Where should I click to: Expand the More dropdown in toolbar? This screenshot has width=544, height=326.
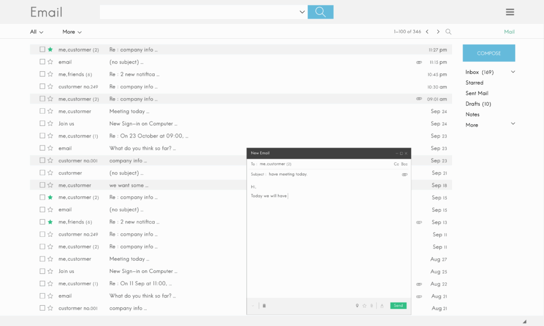click(72, 32)
